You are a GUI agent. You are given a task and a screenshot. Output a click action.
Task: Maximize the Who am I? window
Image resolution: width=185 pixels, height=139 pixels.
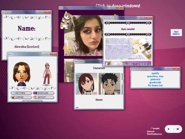tap(42, 12)
